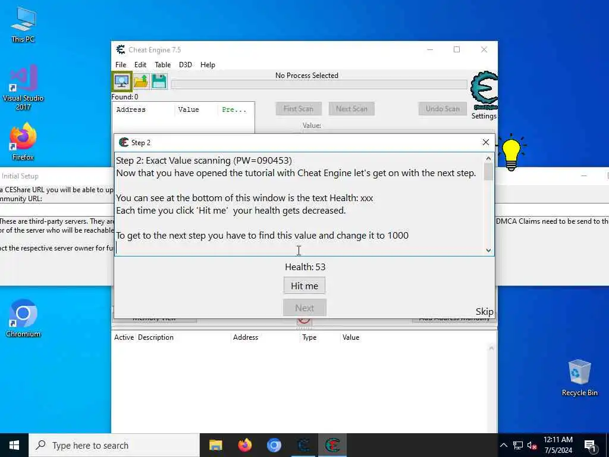
Task: Click the Pre... column header
Action: pos(236,109)
